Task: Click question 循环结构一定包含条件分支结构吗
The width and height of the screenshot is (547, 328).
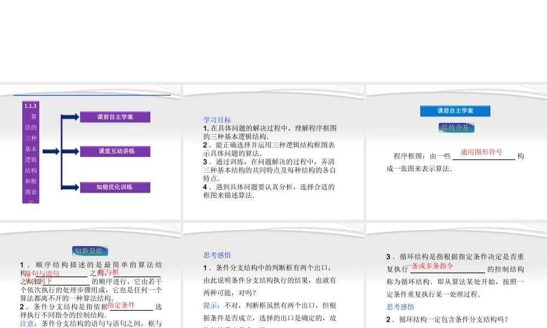Action: tap(447, 319)
